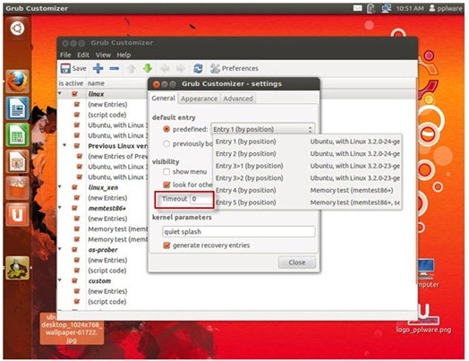Uncheck the custom script active checkbox
Screen dimensions: 469x361
pyautogui.click(x=75, y=280)
